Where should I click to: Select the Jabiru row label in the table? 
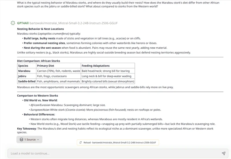[x=22, y=76]
